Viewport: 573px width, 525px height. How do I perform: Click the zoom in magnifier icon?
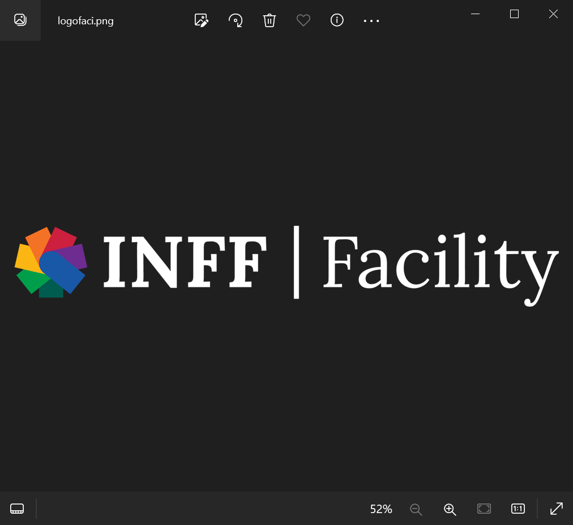[x=450, y=509]
